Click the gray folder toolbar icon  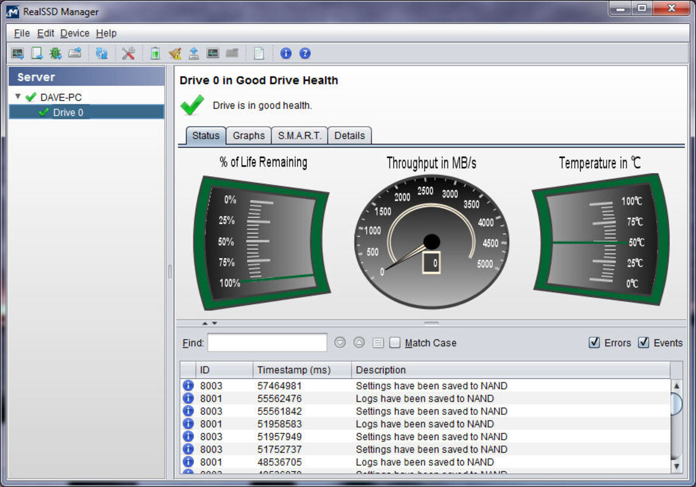click(232, 54)
